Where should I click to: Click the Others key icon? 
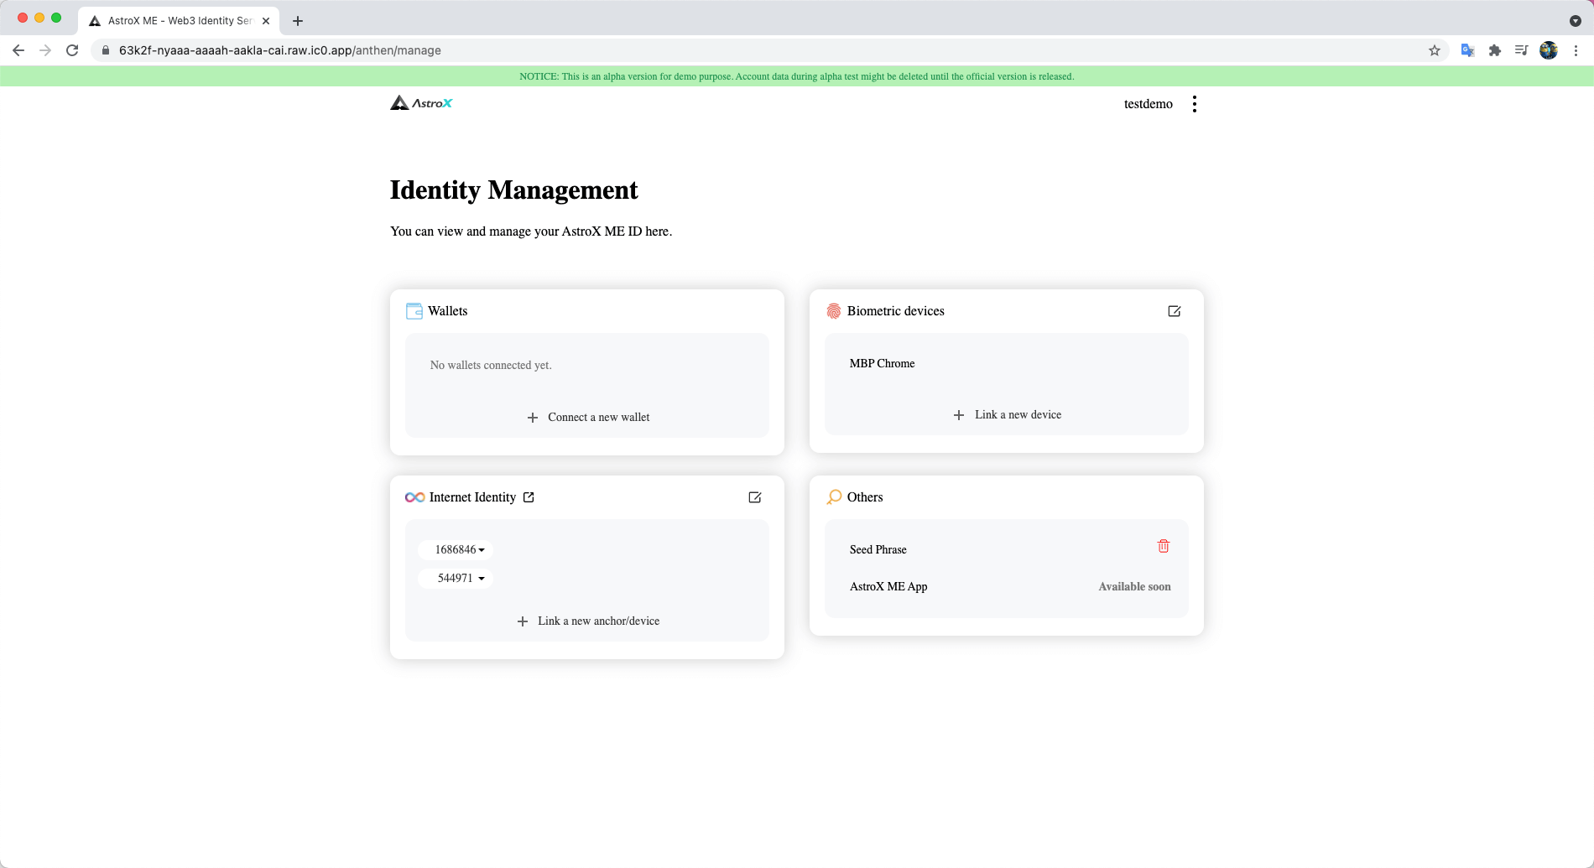click(x=834, y=497)
